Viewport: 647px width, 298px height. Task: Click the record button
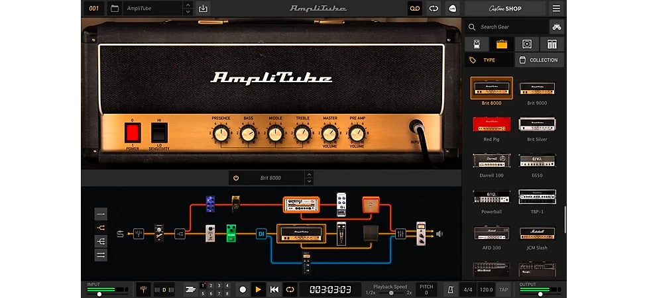(x=243, y=289)
